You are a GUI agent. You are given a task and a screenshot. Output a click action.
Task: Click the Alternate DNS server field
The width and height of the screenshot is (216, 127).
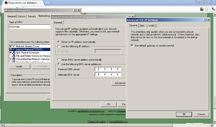pos(108,74)
